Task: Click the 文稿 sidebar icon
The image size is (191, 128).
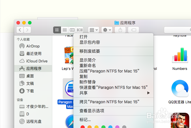Action: click(x=22, y=83)
